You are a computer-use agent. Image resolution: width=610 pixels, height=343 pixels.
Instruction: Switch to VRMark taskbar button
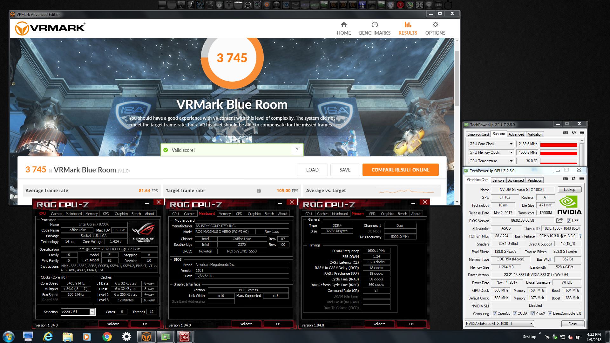[146, 337]
